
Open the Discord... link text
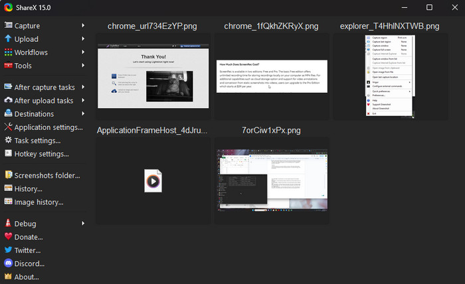(x=29, y=264)
